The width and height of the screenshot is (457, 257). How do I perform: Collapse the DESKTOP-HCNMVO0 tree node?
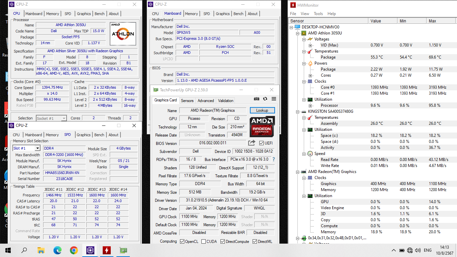click(291, 27)
